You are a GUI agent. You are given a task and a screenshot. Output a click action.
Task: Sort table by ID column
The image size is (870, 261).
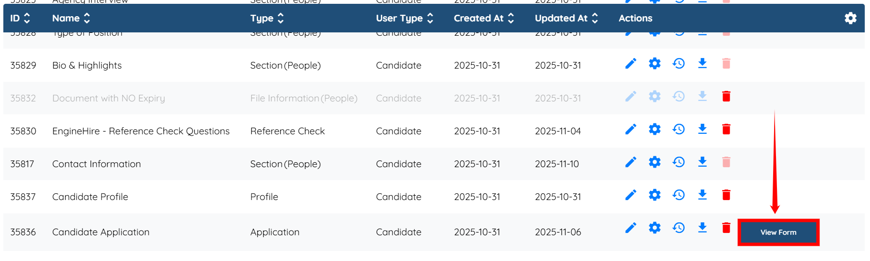(x=27, y=18)
